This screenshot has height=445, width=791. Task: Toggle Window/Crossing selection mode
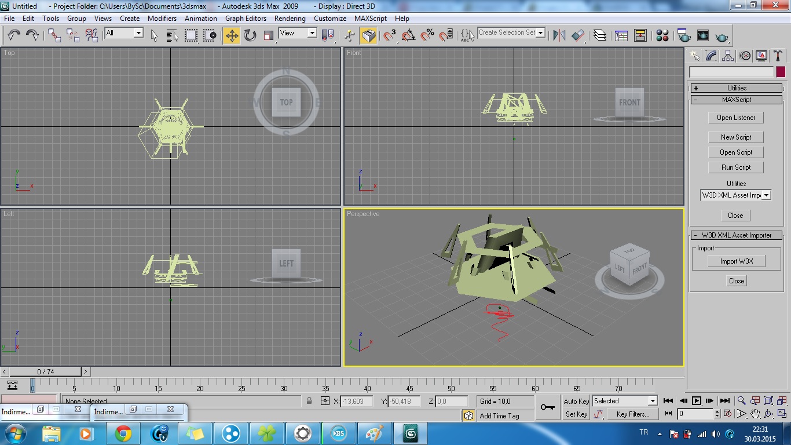pyautogui.click(x=210, y=35)
